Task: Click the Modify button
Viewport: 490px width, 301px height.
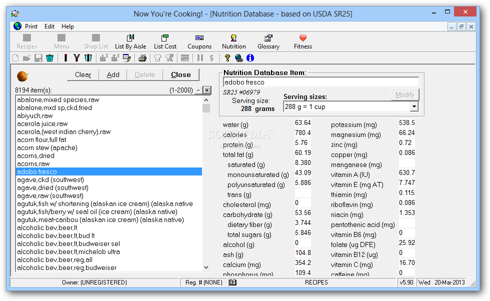Action: tap(404, 94)
